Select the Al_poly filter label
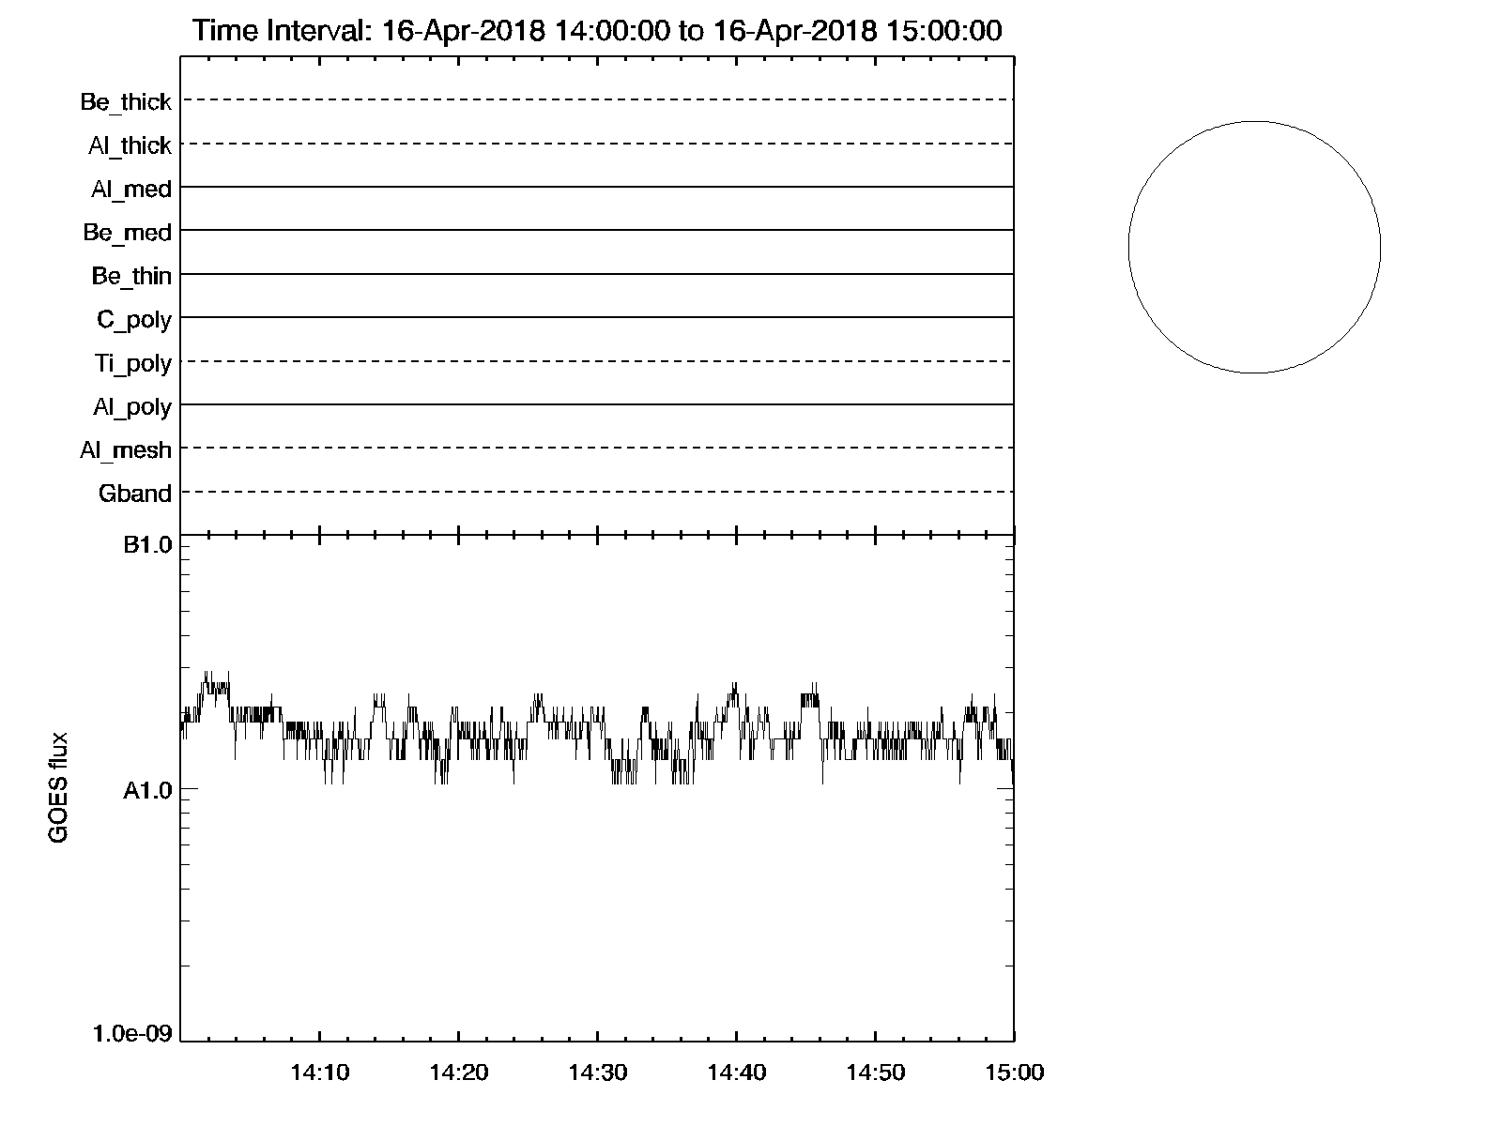Viewport: 1502px width, 1126px height. coord(132,407)
